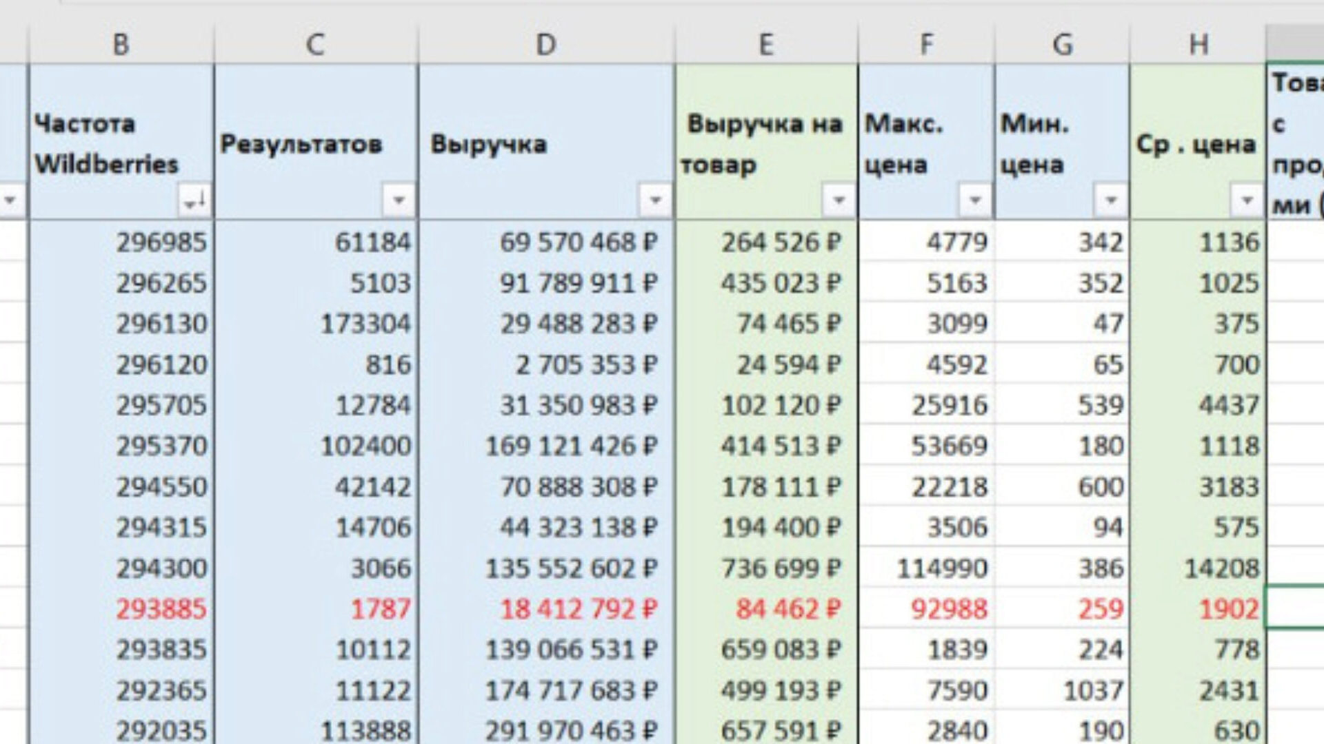Select column B header
The height and width of the screenshot is (744, 1324).
pyautogui.click(x=121, y=45)
